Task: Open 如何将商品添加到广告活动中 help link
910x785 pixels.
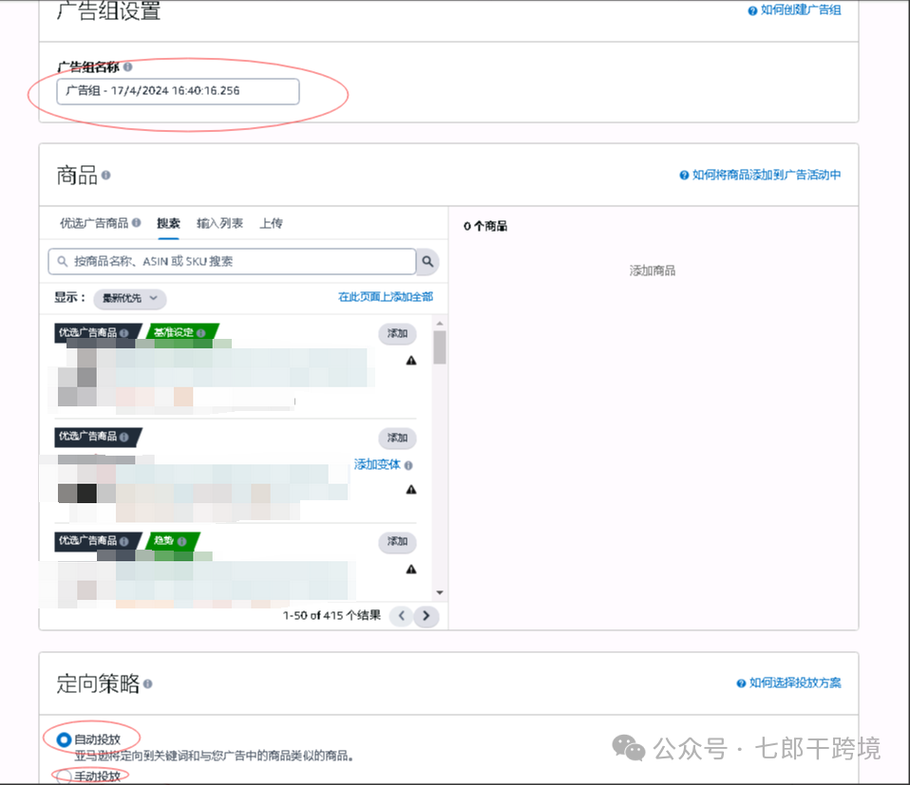Action: point(760,175)
